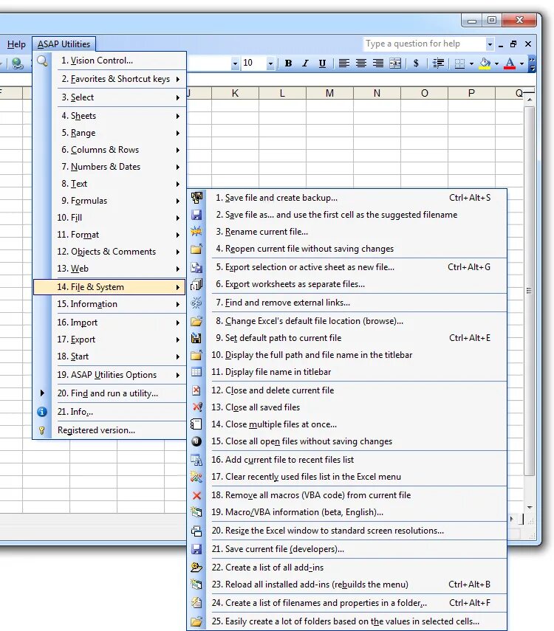Align text left in toolbar
554x631 pixels.
(x=343, y=63)
